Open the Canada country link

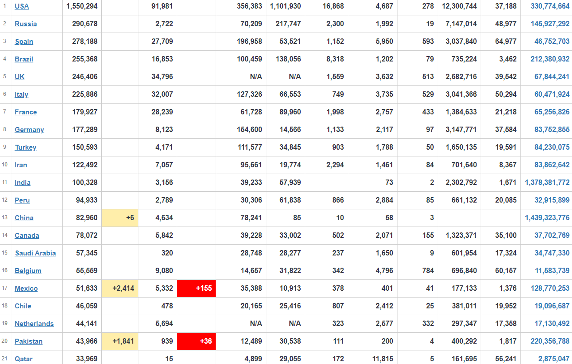pyautogui.click(x=27, y=236)
